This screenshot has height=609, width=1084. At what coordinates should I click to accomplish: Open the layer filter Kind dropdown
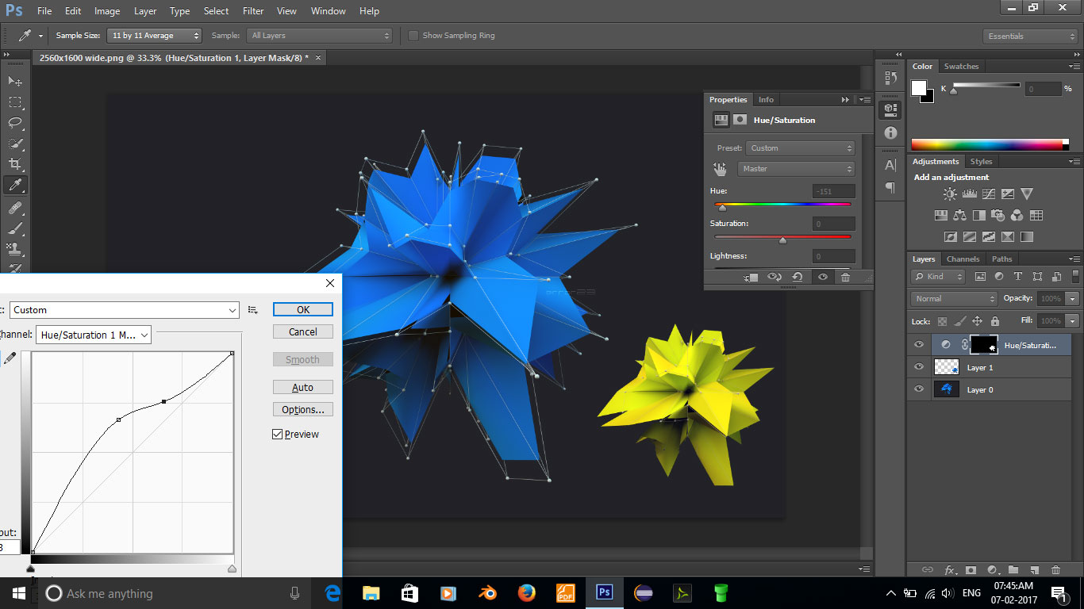(x=939, y=277)
